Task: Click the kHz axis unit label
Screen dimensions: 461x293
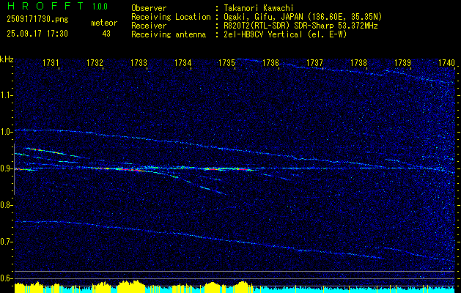Action: tap(7, 59)
